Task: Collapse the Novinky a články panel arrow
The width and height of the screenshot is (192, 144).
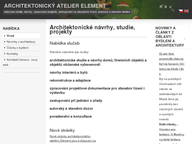Action: click(x=185, y=39)
